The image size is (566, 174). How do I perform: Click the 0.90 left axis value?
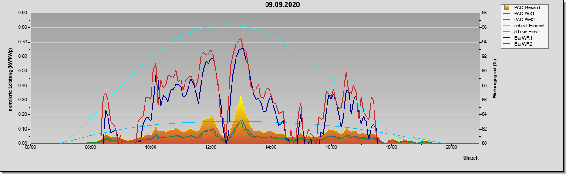point(23,13)
